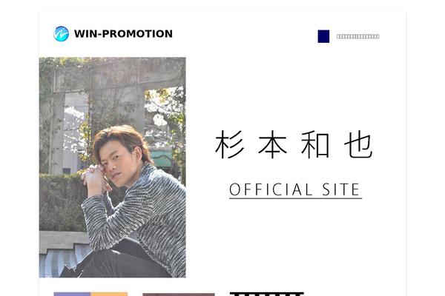Click the purple section of bottom banner
This screenshot has width=445, height=296.
[72, 295]
